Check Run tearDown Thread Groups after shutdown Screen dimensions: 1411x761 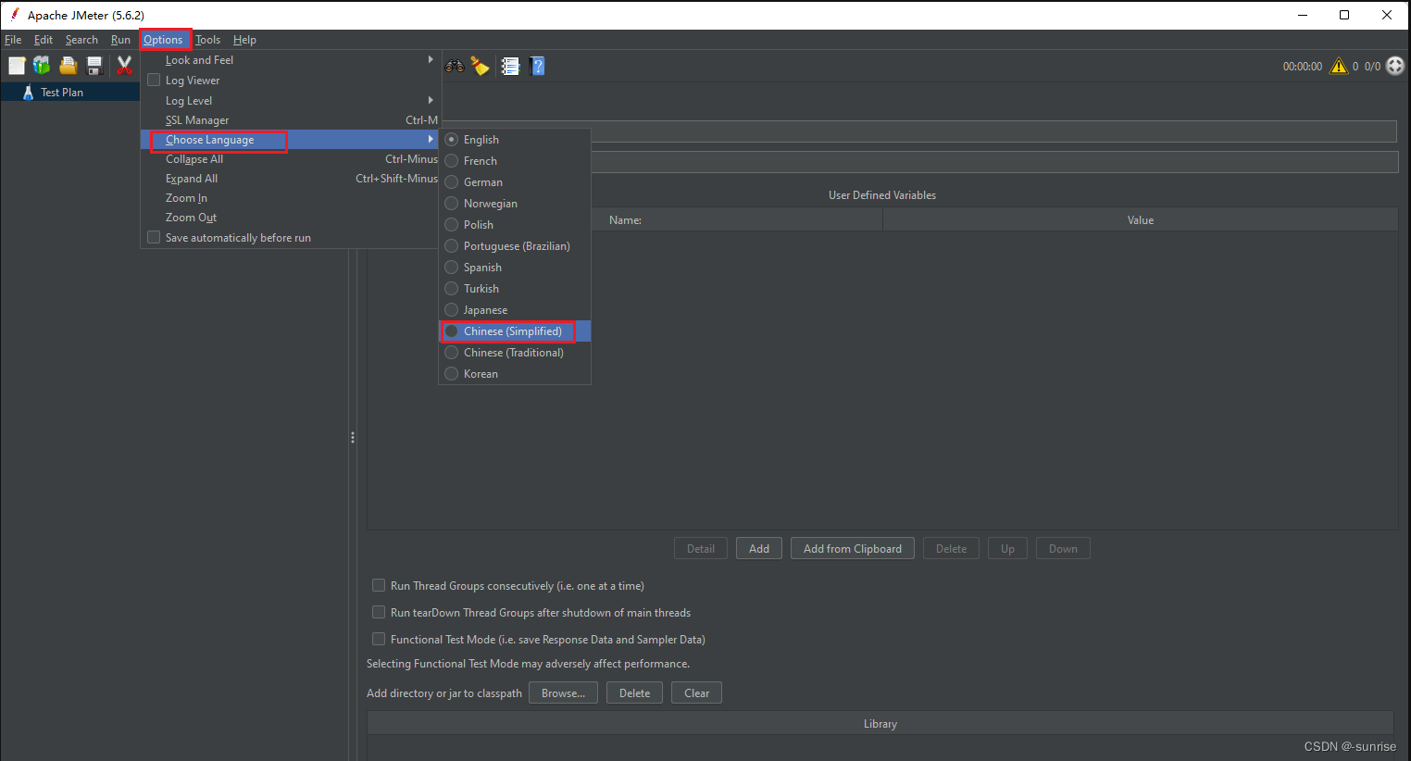(x=379, y=612)
